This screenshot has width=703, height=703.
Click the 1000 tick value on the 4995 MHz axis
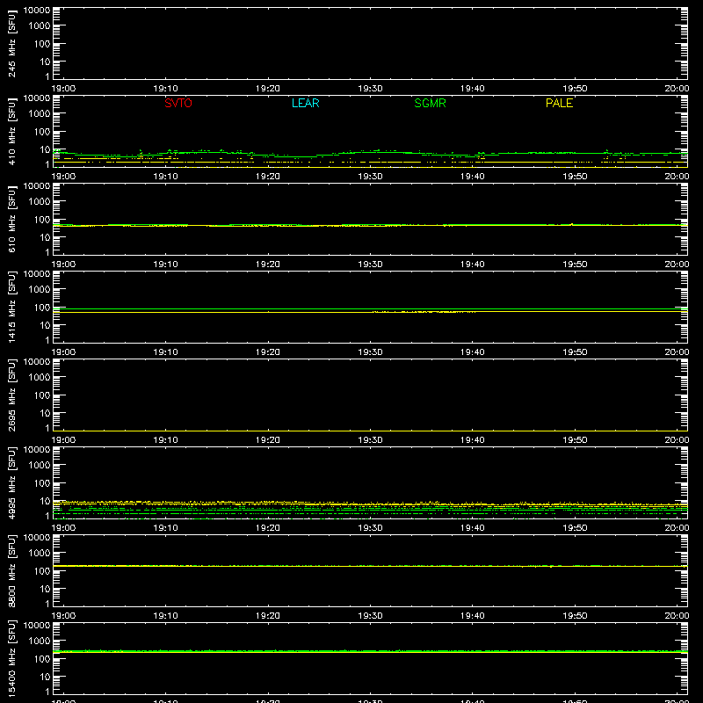[x=40, y=466]
